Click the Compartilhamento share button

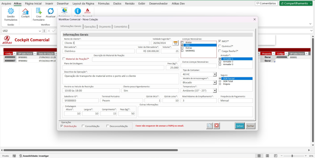click(x=294, y=3)
